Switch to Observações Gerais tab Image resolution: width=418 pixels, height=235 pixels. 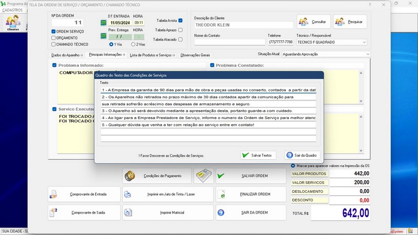pos(195,55)
